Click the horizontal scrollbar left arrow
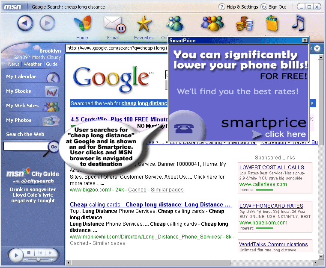 (69, 262)
